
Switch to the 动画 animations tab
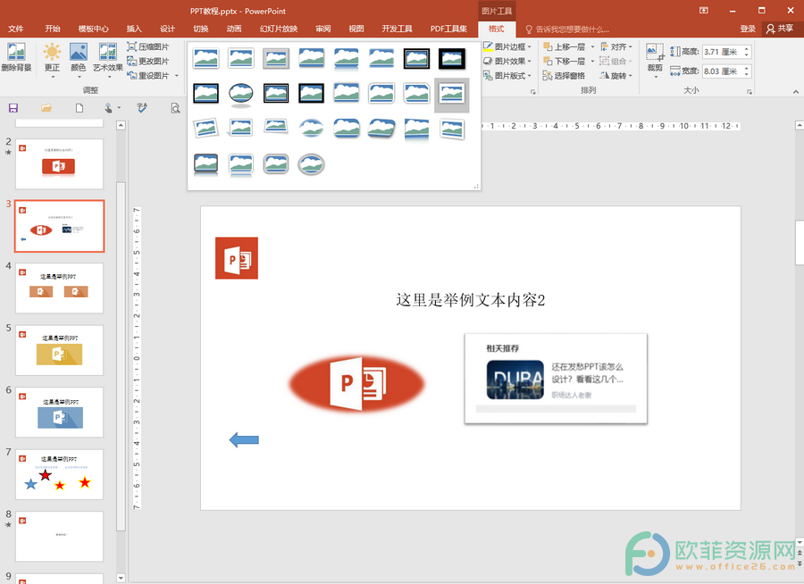coord(234,29)
